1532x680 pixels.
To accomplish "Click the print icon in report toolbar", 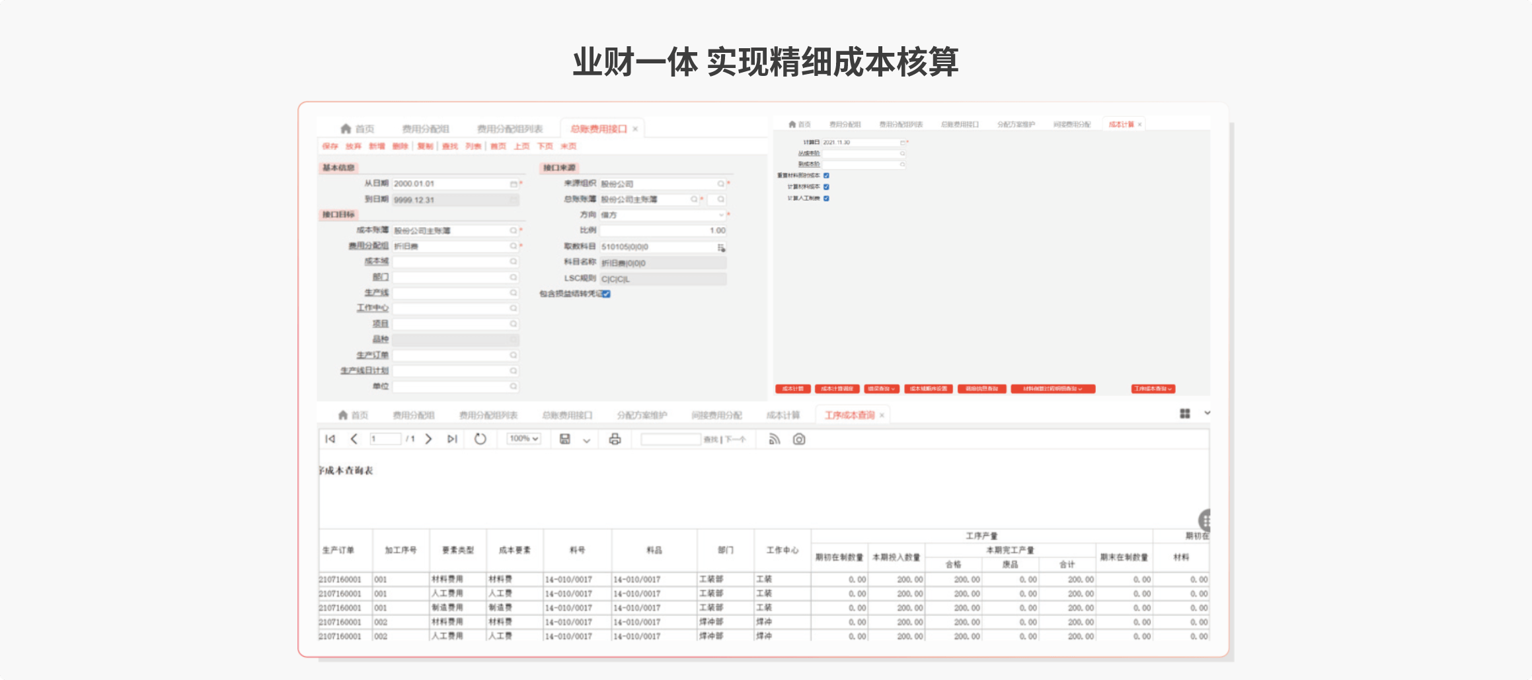I will click(615, 439).
